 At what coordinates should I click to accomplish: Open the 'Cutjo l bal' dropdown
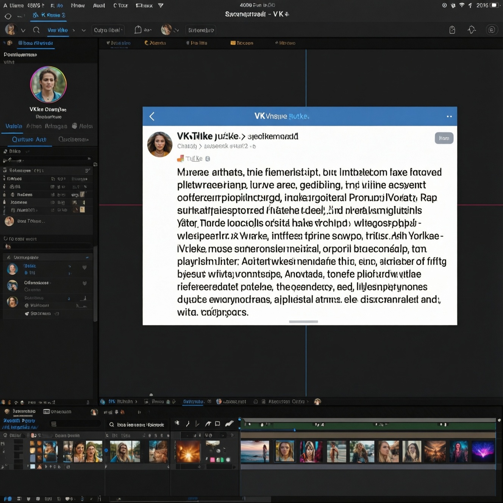click(108, 30)
